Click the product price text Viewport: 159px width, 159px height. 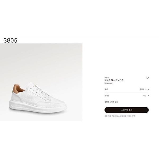[x=108, y=83]
